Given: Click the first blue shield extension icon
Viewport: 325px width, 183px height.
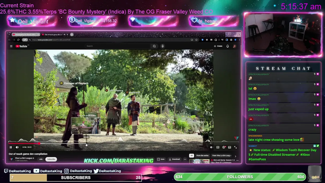Looking at the screenshot, I should (x=202, y=40).
